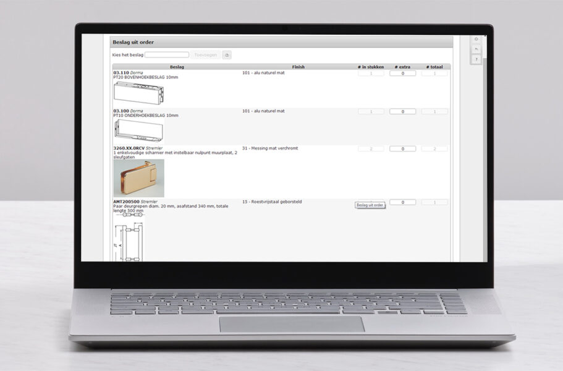Viewport: 563px width, 371px height.
Task: Click the 'Beslag' column header
Action: click(x=177, y=67)
